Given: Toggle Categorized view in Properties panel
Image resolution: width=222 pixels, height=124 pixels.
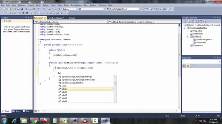Looking at the screenshot, I should point(184,66).
